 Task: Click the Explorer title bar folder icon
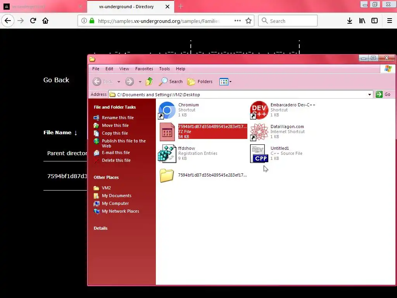coord(92,59)
